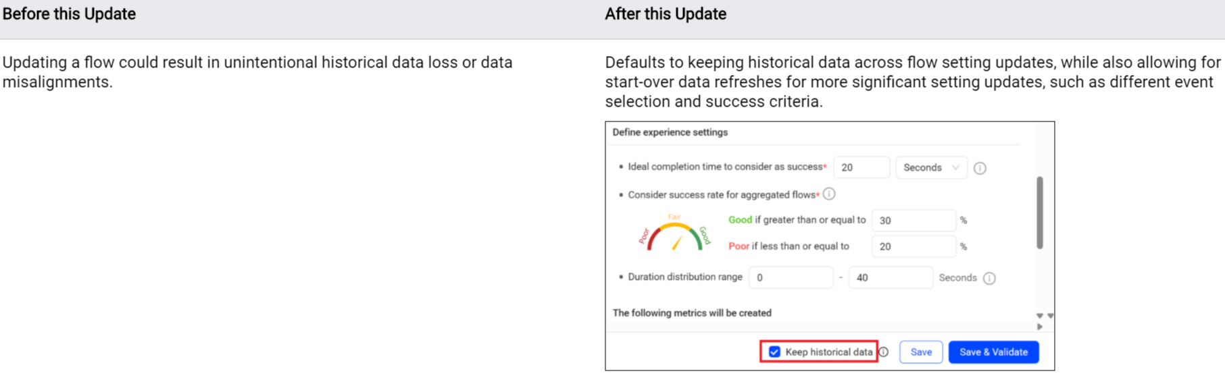Viewport: 1225px width, 386px height.
Task: Click info icon beside Seconds unit dropdown
Action: pos(980,168)
